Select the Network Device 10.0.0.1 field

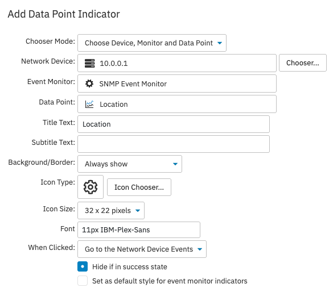click(177, 63)
